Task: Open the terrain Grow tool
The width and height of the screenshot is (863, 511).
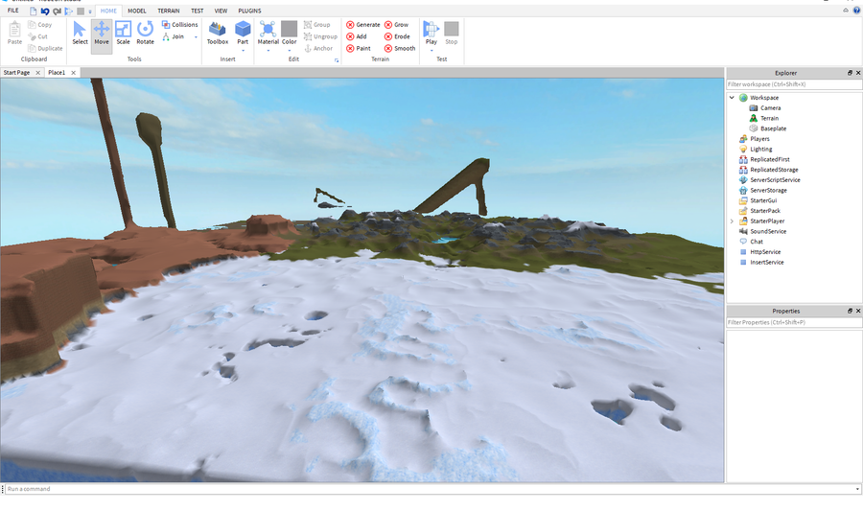Action: coord(396,25)
